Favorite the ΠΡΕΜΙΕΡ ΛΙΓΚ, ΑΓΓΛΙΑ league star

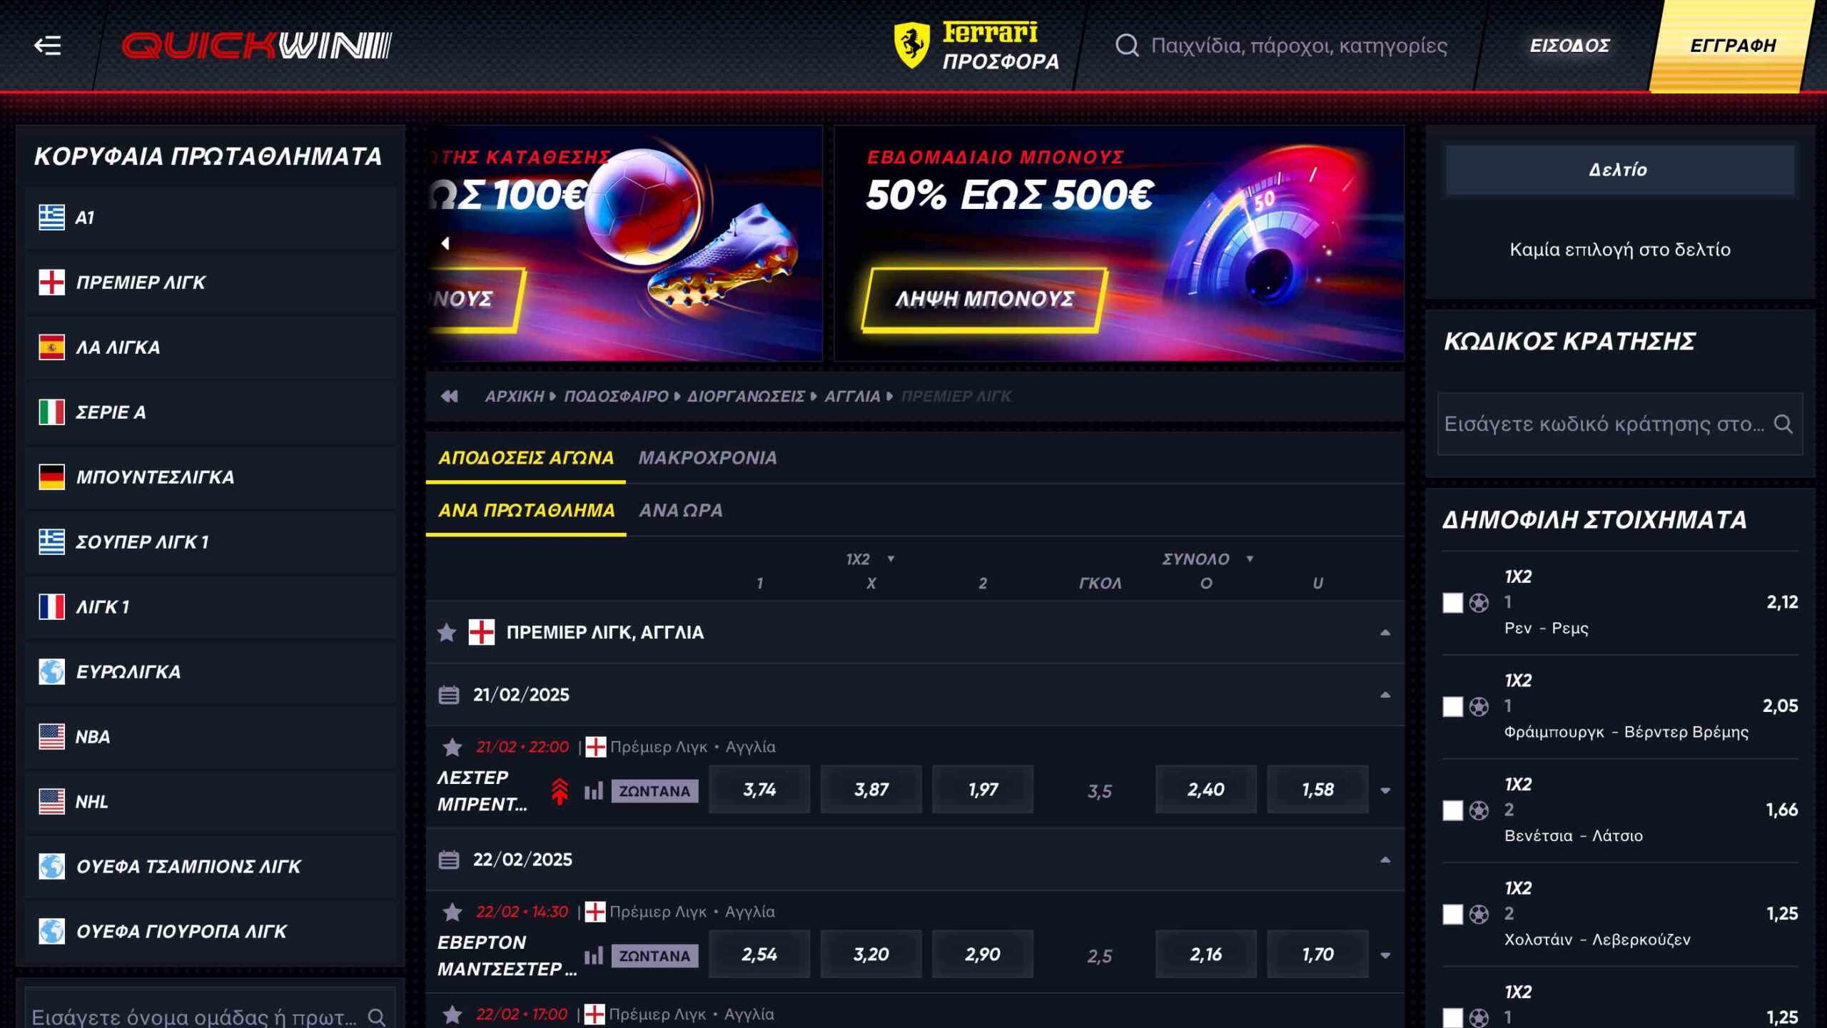(447, 632)
